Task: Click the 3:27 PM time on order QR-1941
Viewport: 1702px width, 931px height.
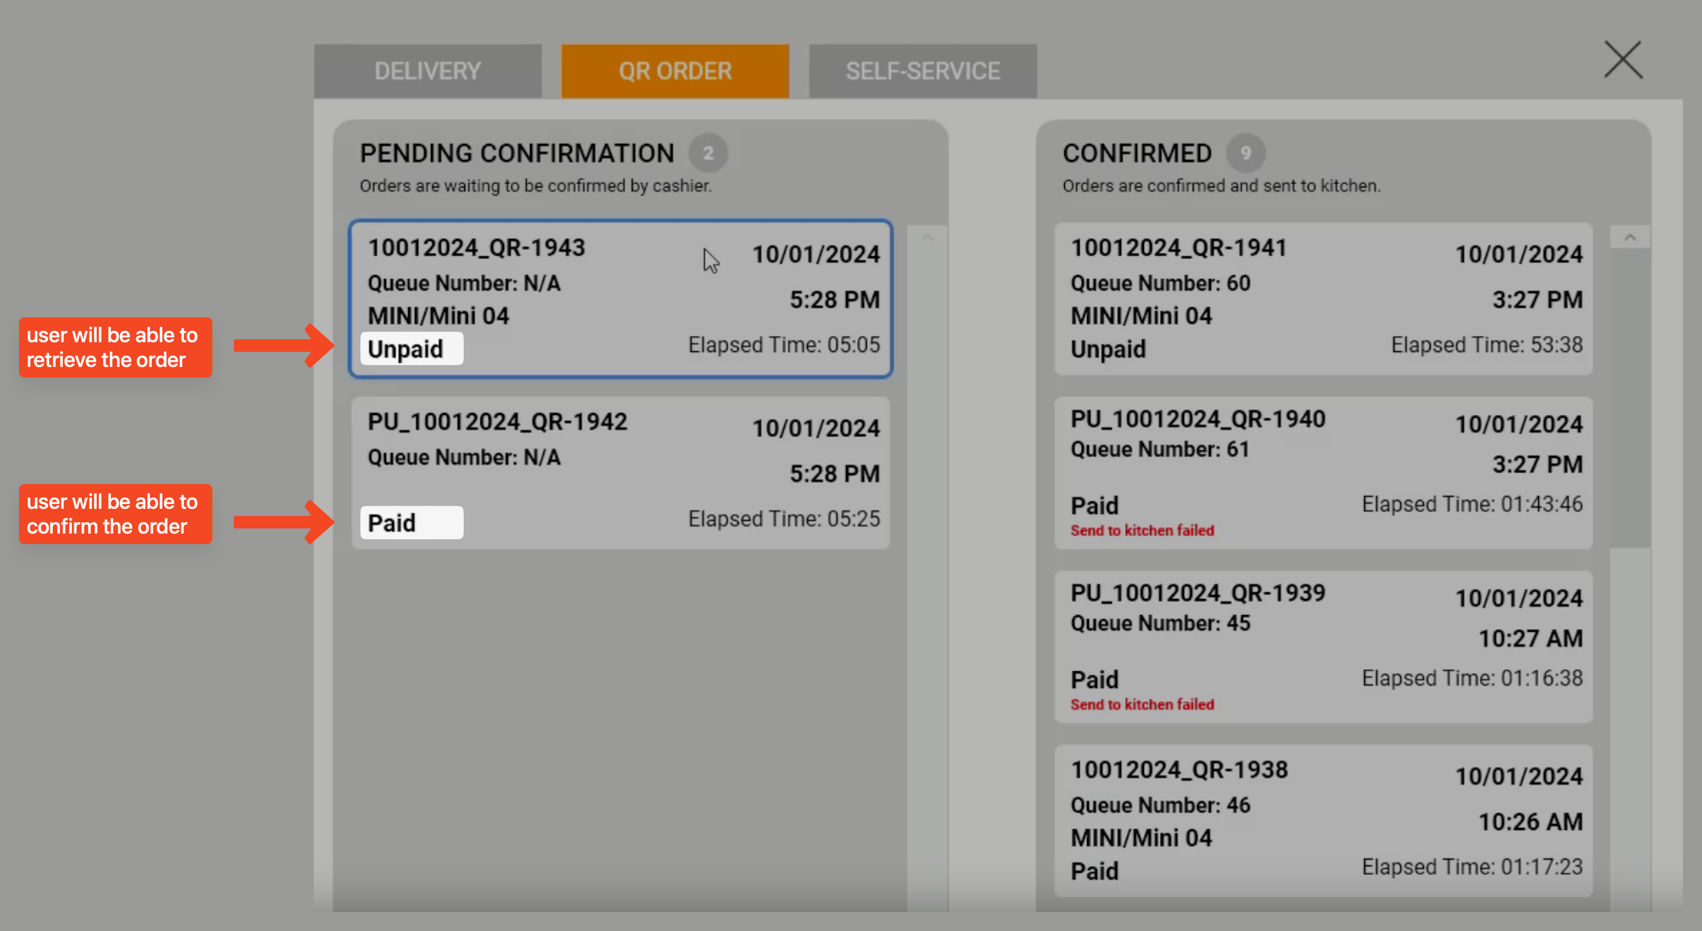Action: [1537, 300]
